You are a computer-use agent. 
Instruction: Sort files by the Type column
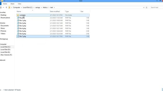(67, 11)
